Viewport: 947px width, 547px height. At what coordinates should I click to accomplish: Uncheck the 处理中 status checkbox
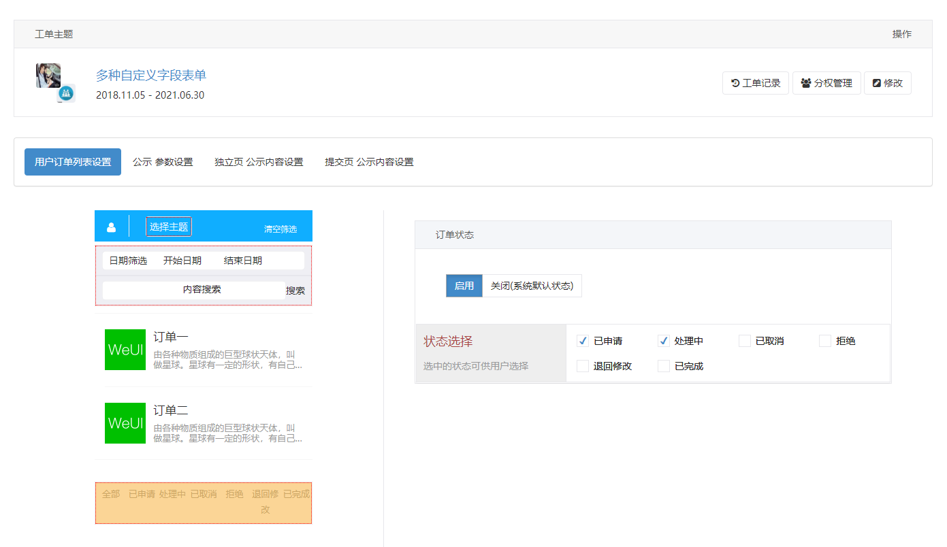coord(664,341)
